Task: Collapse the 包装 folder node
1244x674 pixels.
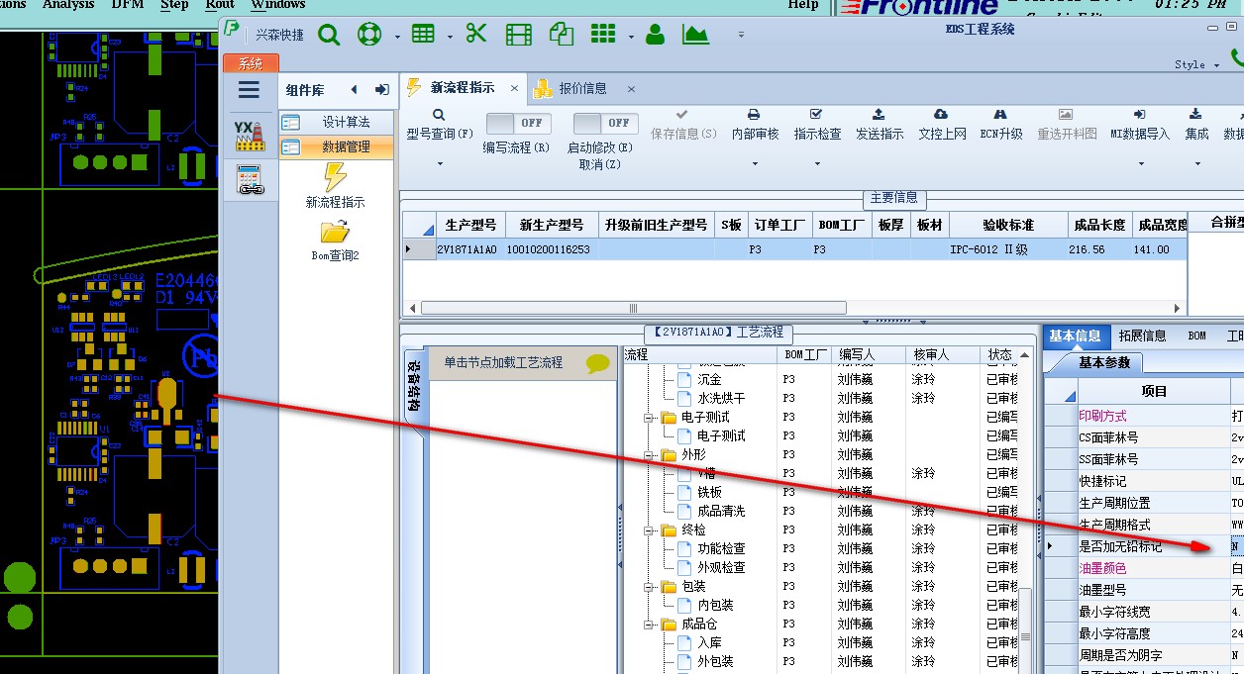Action: coord(650,587)
